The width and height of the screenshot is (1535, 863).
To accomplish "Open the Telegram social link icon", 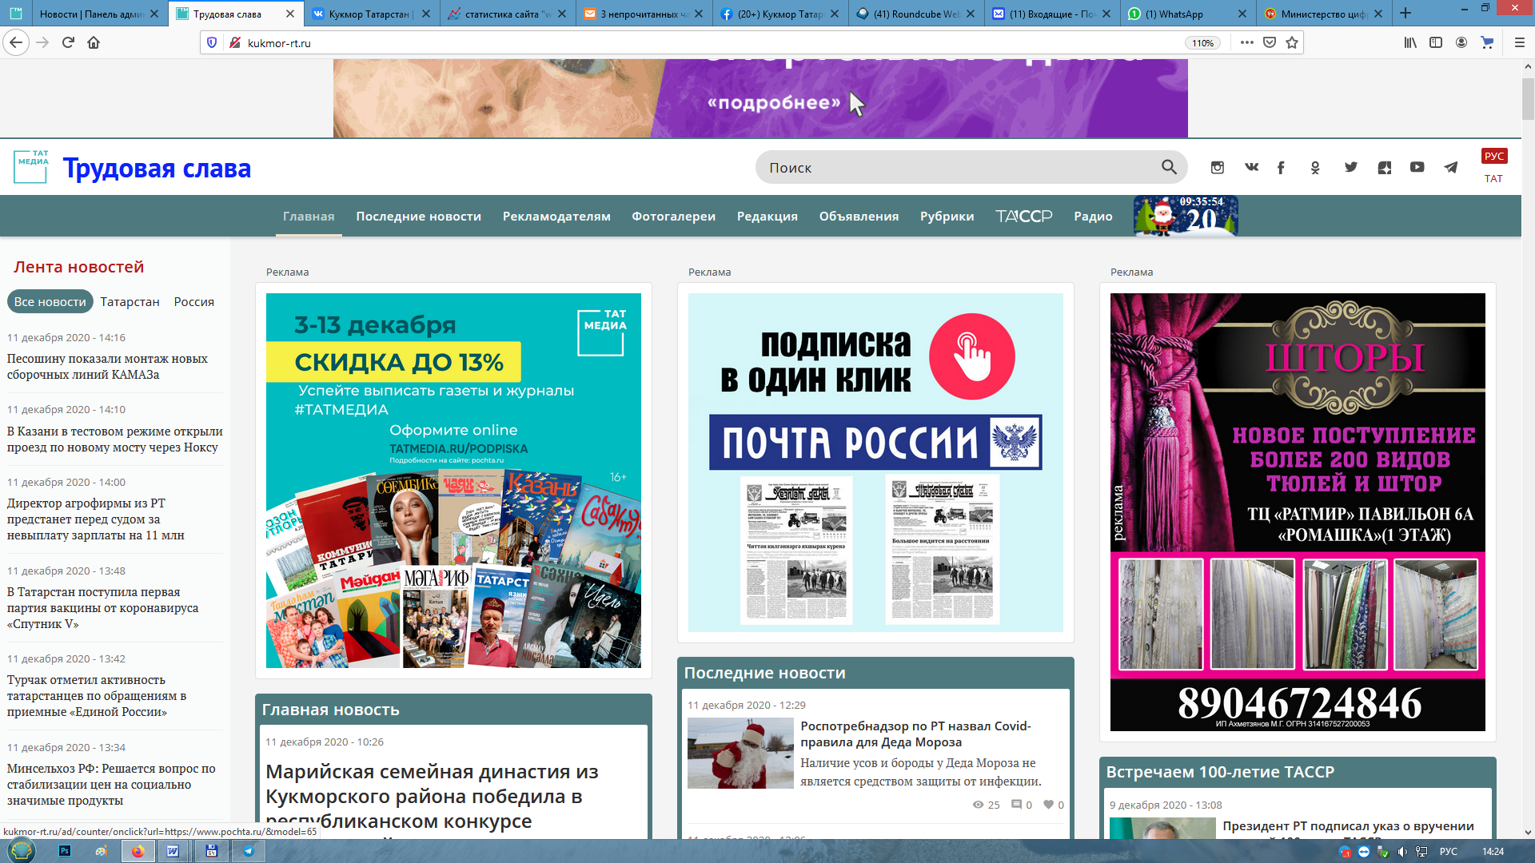I will click(x=1450, y=168).
